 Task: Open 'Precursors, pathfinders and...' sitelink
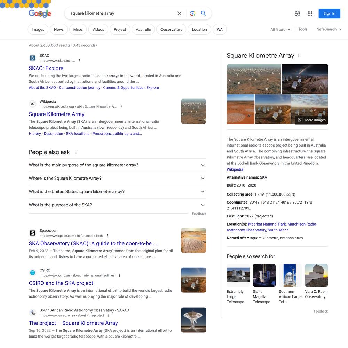pos(117,134)
